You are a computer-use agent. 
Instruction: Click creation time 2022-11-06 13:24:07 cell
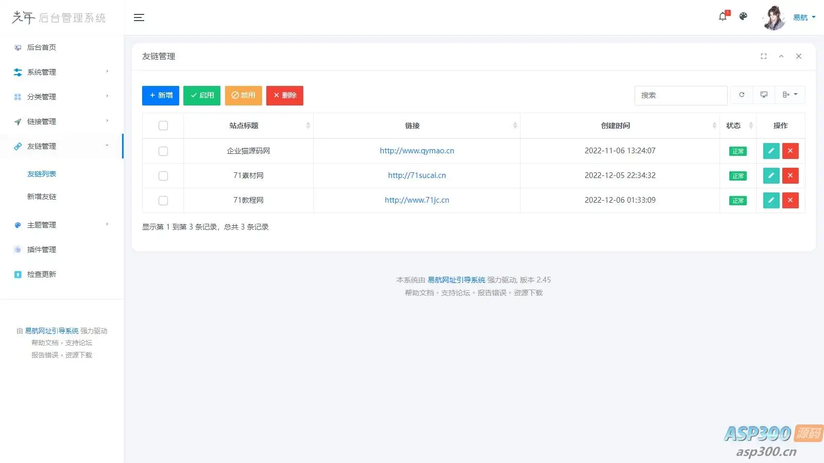pos(620,151)
